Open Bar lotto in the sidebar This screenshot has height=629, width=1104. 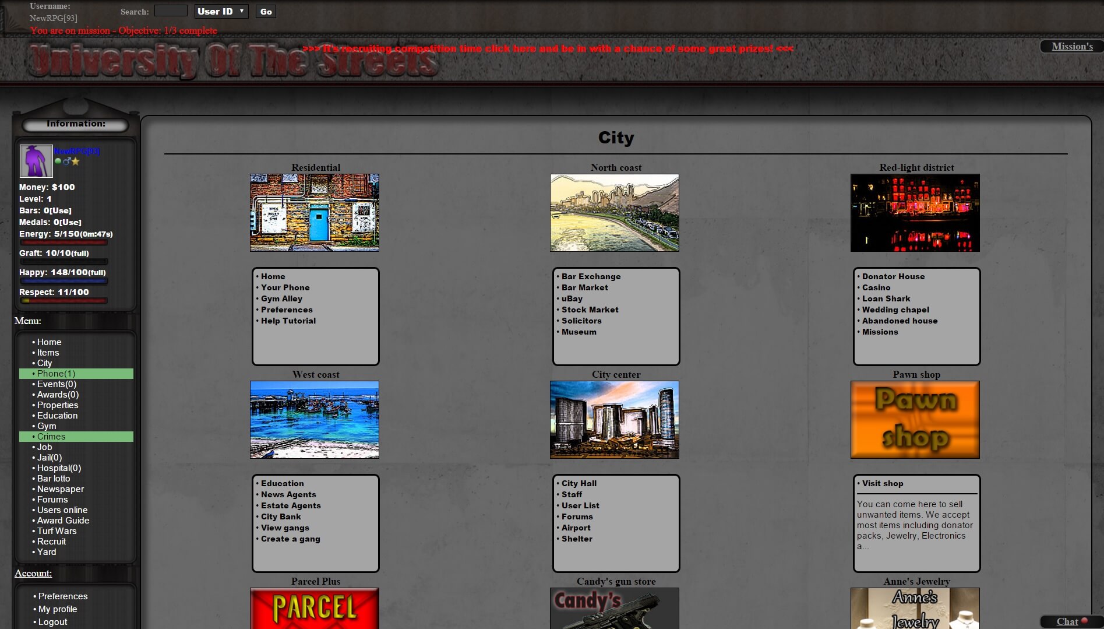tap(53, 479)
